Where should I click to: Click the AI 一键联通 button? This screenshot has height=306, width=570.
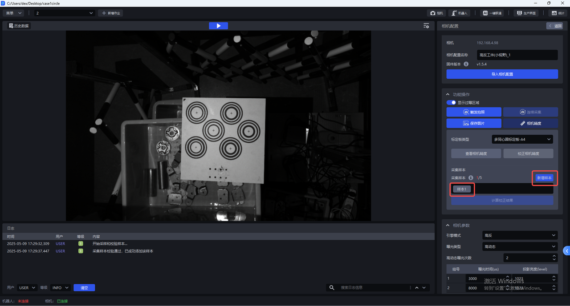tap(492, 13)
